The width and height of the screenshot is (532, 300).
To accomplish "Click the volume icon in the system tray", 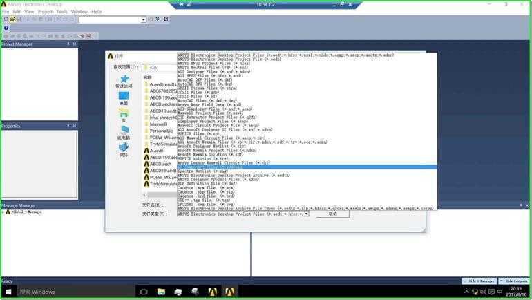I will 483,292.
